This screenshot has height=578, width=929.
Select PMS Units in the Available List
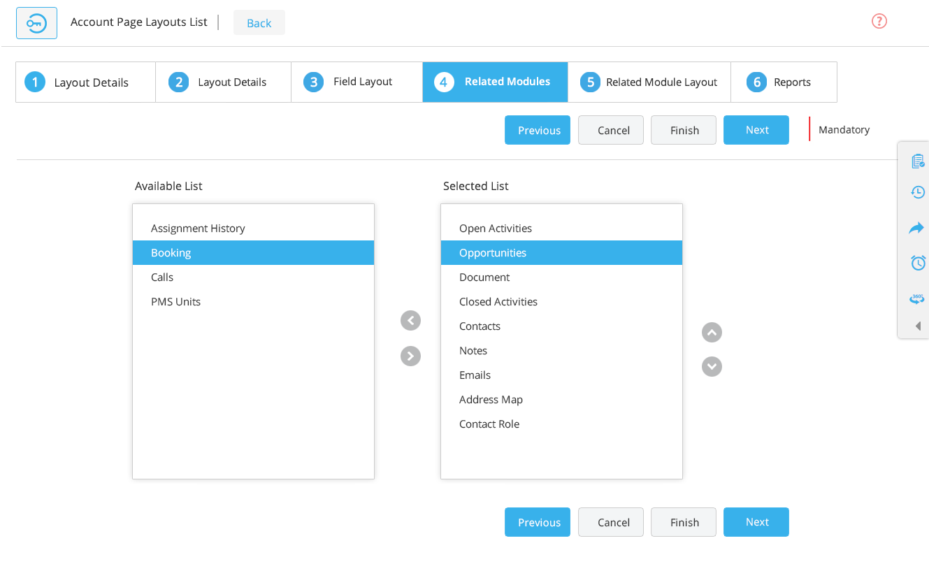pyautogui.click(x=175, y=301)
